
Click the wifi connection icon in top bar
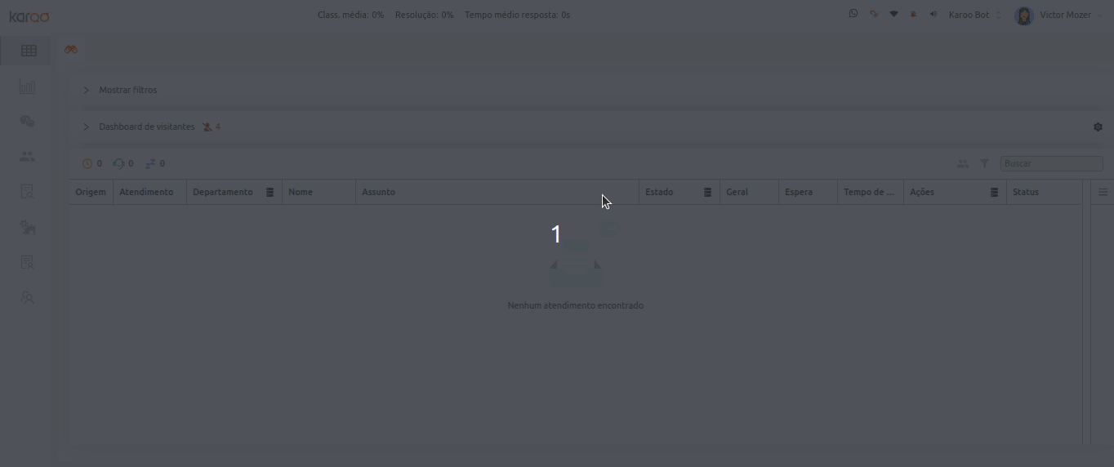click(x=893, y=14)
